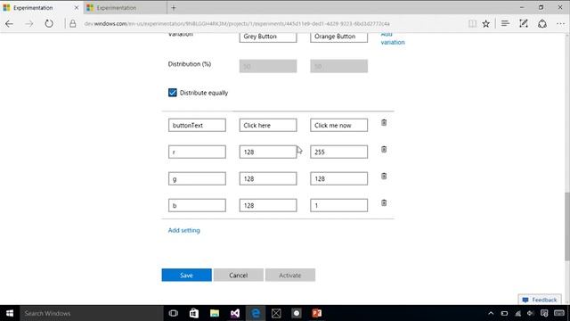Image resolution: width=570 pixels, height=321 pixels.
Task: Click the Search Windows box
Action: click(x=91, y=313)
